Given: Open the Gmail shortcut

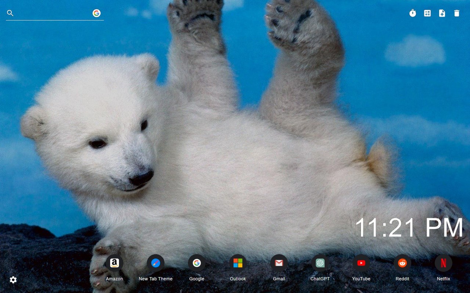Looking at the screenshot, I should pos(279,263).
